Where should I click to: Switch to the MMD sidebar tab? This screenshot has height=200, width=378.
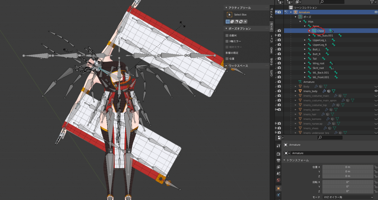[272, 50]
